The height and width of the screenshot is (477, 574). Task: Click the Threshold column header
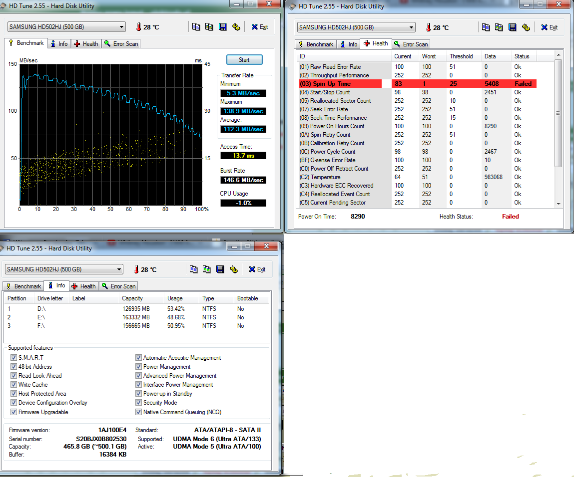tap(464, 56)
